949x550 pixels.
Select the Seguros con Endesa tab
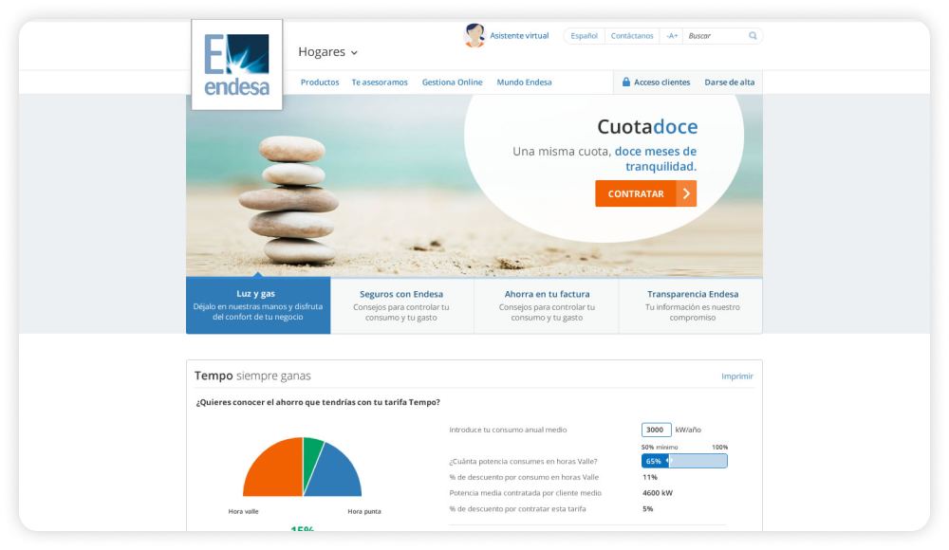[x=401, y=305]
